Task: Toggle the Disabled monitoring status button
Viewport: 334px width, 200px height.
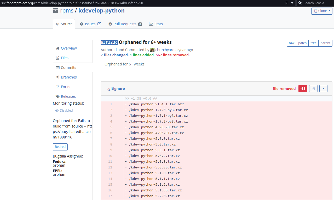Action: click(x=64, y=111)
